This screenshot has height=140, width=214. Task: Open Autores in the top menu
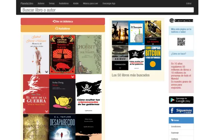(x=41, y=3)
